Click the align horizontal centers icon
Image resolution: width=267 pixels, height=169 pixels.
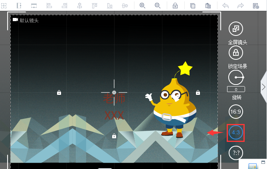click(80, 6)
